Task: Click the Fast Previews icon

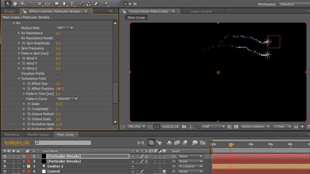Action: [302, 127]
